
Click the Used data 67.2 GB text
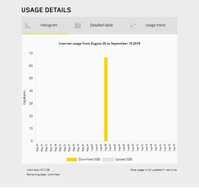pos(38,170)
